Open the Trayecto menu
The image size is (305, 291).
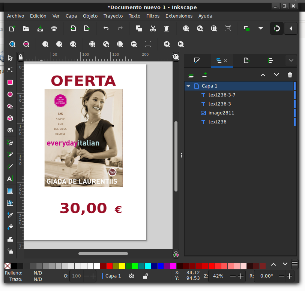[x=113, y=16]
